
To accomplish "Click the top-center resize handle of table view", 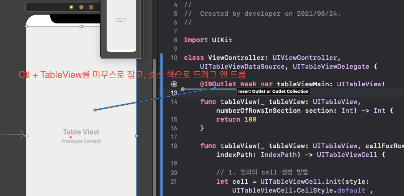I will point(81,26).
